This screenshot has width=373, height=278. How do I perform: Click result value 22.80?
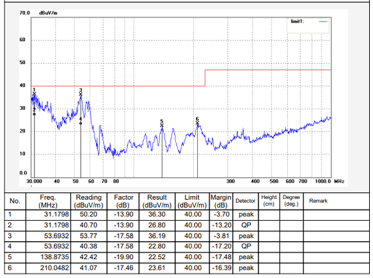coord(157,246)
